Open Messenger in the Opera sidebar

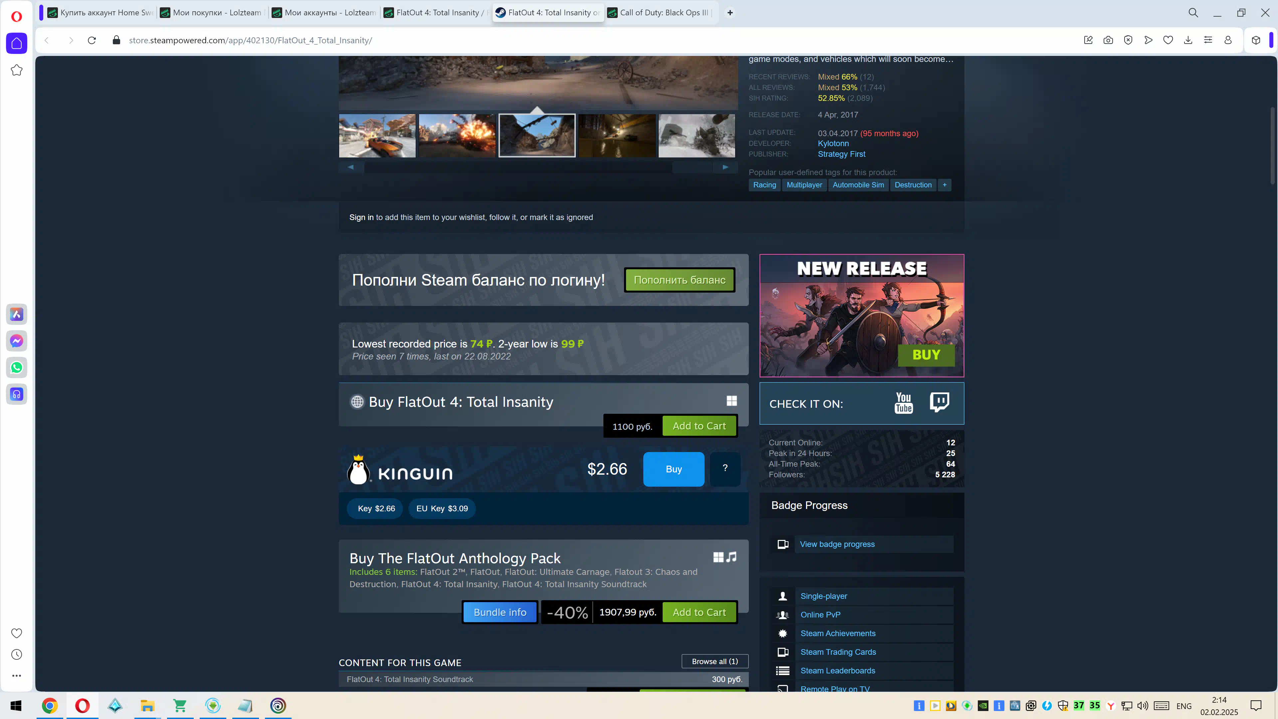(x=16, y=341)
